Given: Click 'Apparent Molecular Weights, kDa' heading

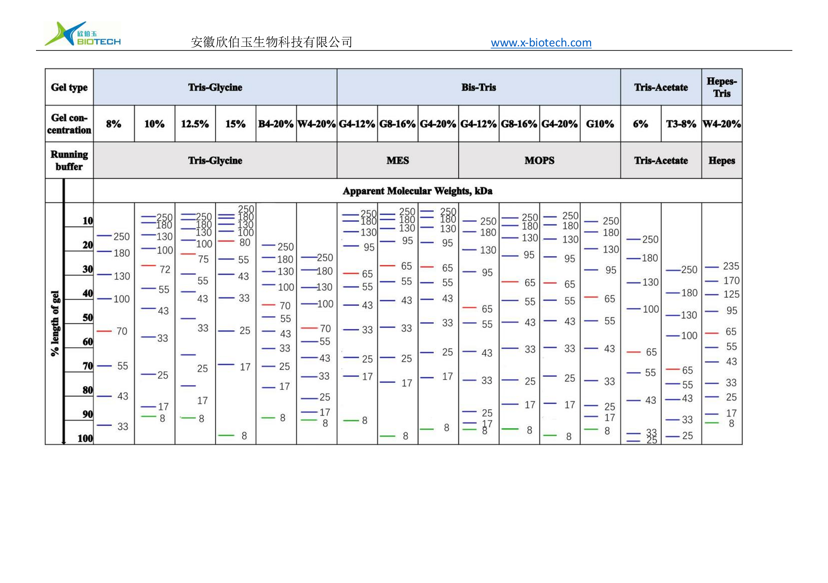Looking at the screenshot, I should coord(417,191).
